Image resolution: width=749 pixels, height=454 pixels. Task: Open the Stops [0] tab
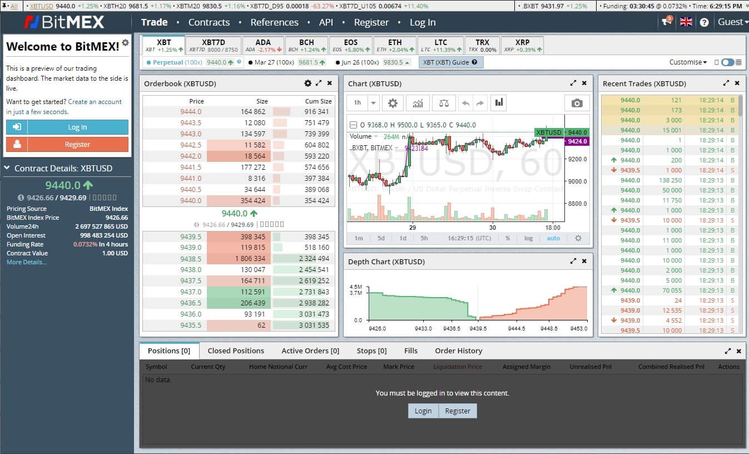pos(371,351)
